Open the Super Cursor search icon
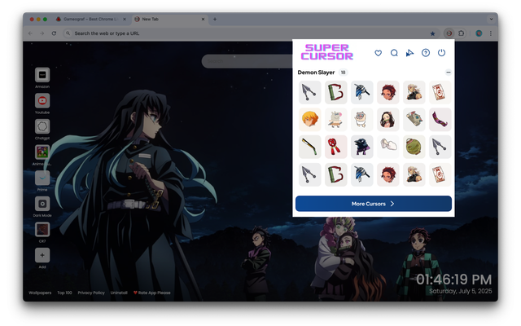The image size is (521, 326). [x=394, y=53]
